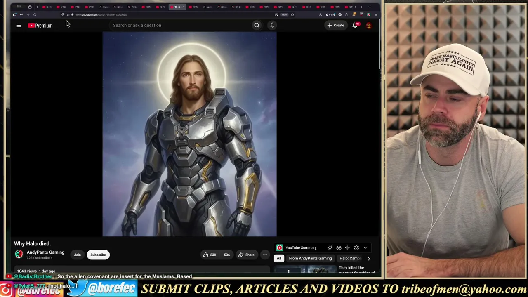Click the Create button

pos(336,25)
